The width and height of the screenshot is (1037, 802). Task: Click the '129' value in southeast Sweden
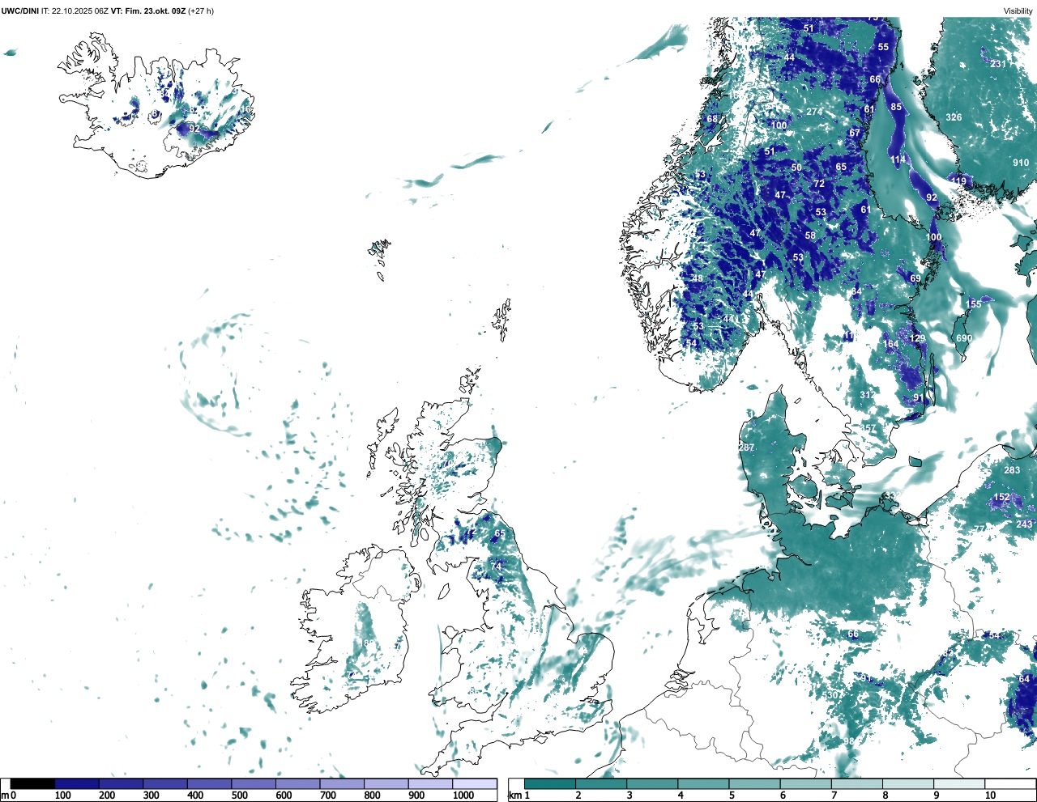917,339
